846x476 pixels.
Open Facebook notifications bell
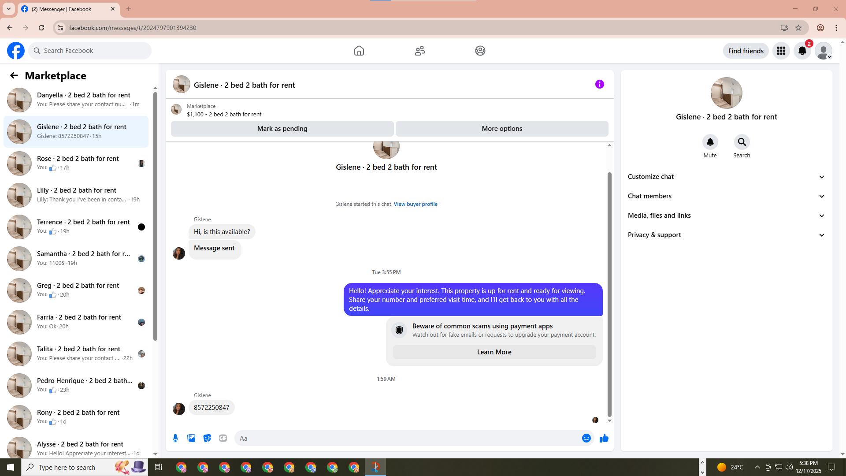click(802, 51)
